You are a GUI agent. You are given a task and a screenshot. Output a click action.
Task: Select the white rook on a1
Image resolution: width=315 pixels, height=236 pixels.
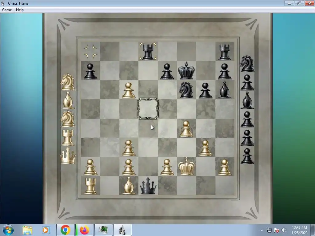[x=90, y=186]
